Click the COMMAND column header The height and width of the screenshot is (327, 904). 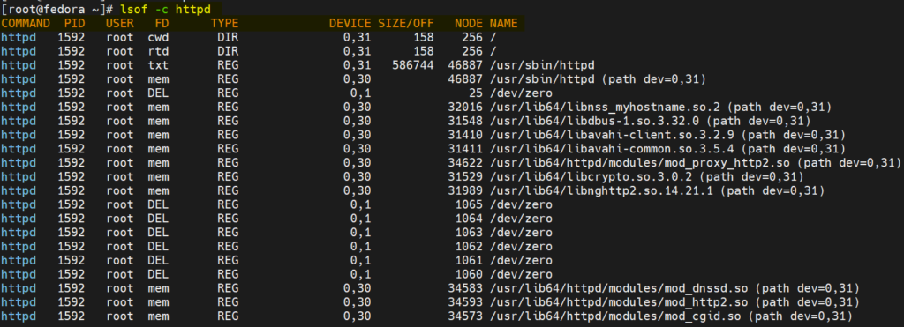coord(26,24)
